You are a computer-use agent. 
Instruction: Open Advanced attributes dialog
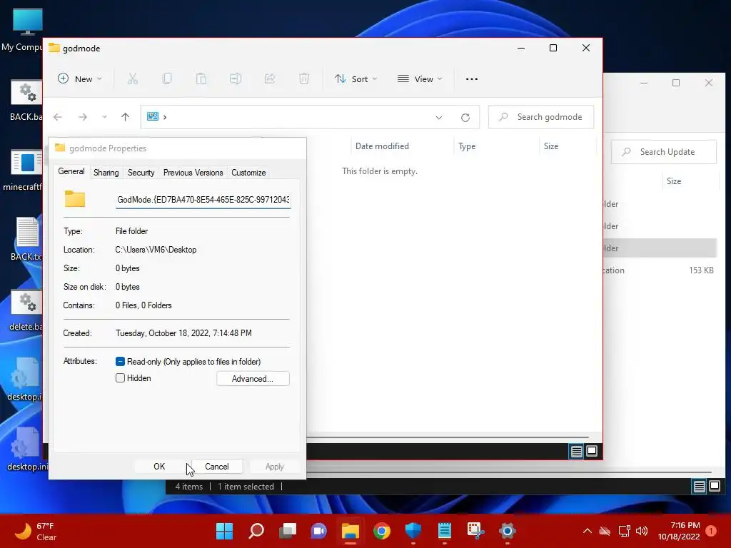click(x=253, y=378)
